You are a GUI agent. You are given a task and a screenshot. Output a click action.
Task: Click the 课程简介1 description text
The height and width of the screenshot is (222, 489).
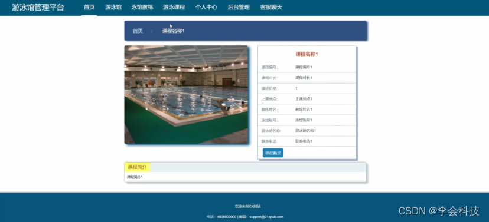(135, 177)
